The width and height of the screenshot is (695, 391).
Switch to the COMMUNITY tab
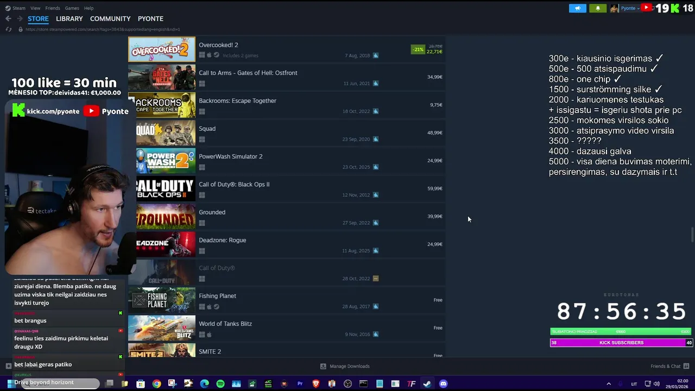[x=110, y=18]
